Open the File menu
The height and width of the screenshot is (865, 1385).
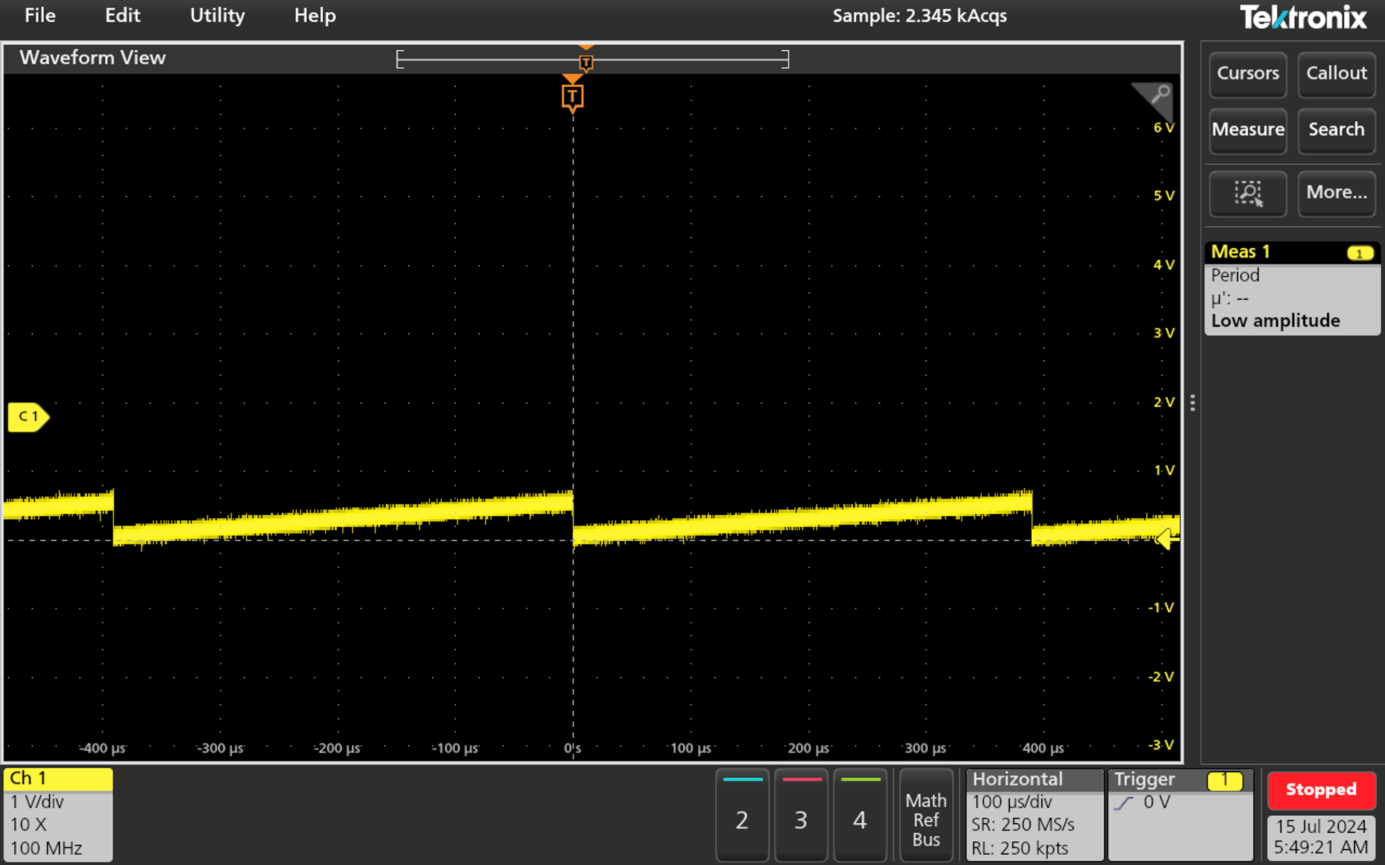pos(40,16)
